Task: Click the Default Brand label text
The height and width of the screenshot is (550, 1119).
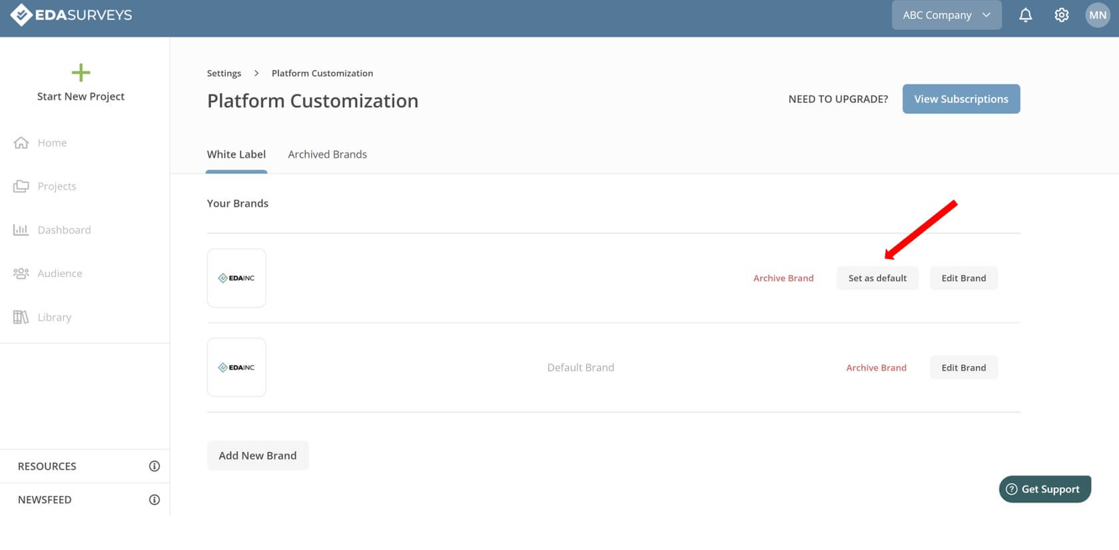Action: [581, 368]
